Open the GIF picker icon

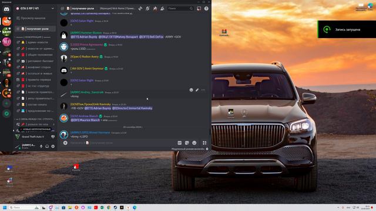[180, 143]
